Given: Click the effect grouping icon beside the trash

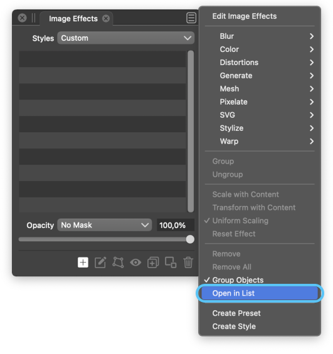Looking at the screenshot, I should [171, 263].
